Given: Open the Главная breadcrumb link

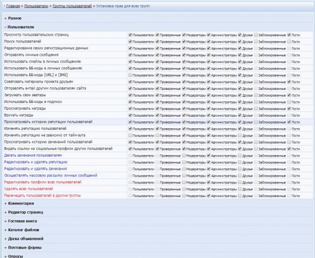Looking at the screenshot, I should (x=13, y=6).
